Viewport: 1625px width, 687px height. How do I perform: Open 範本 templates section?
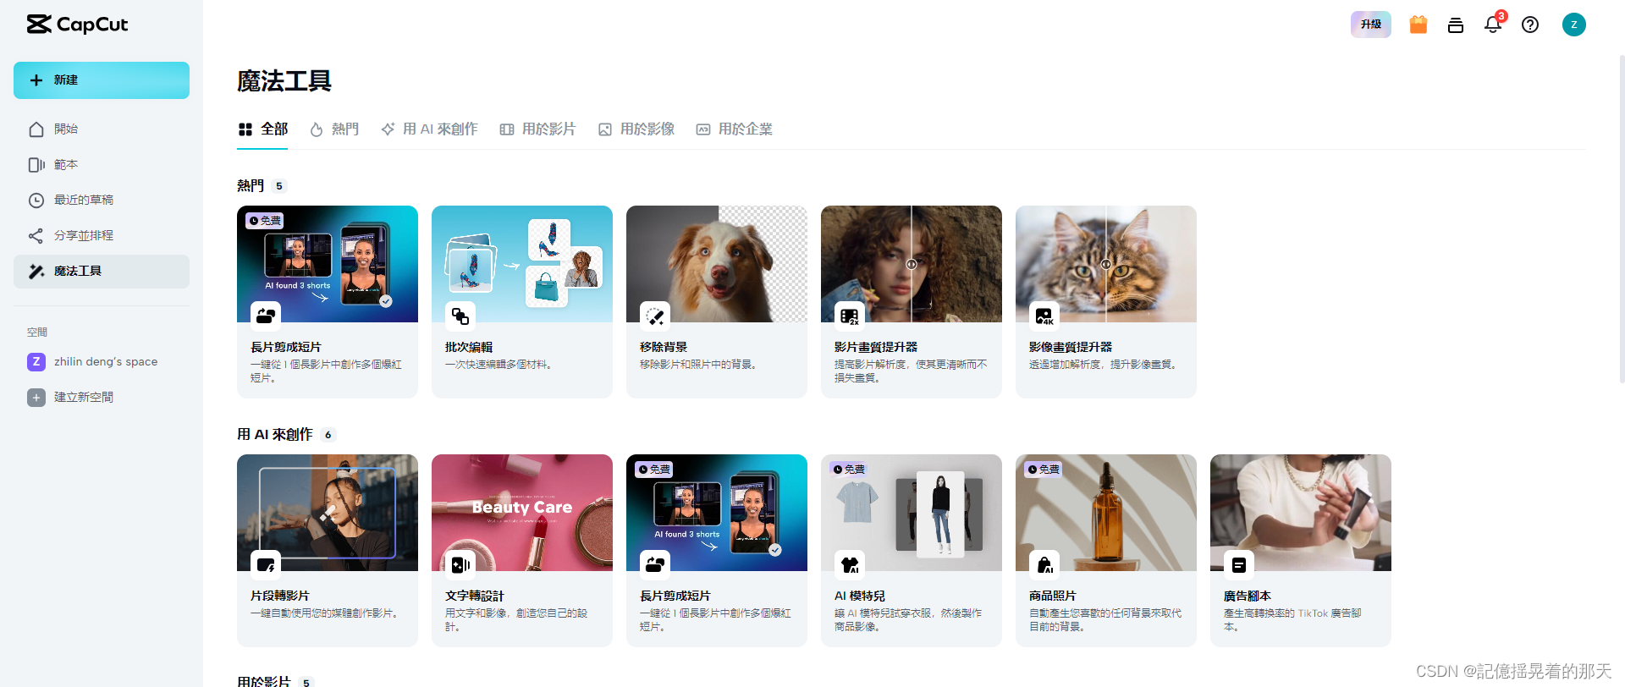coord(102,165)
